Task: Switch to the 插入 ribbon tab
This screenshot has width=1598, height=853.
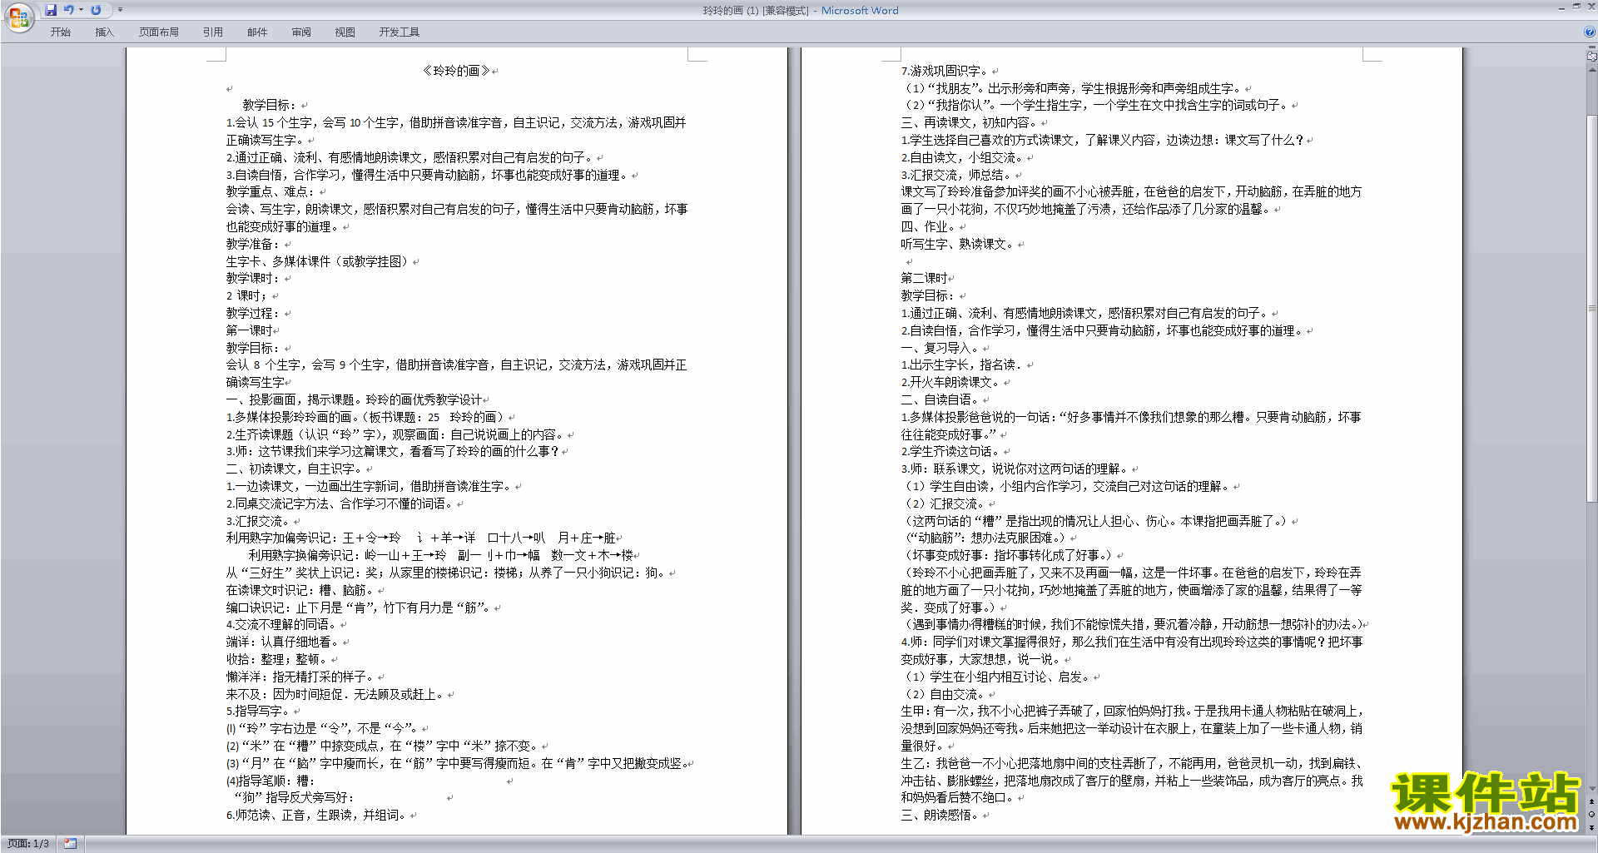Action: pyautogui.click(x=104, y=32)
